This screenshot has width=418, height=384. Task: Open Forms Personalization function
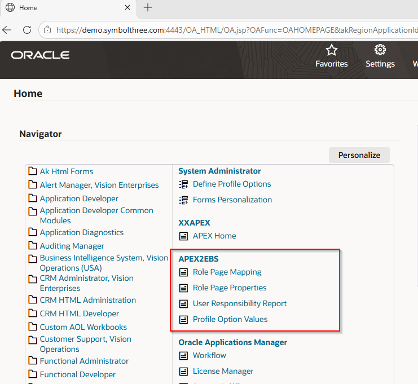232,200
